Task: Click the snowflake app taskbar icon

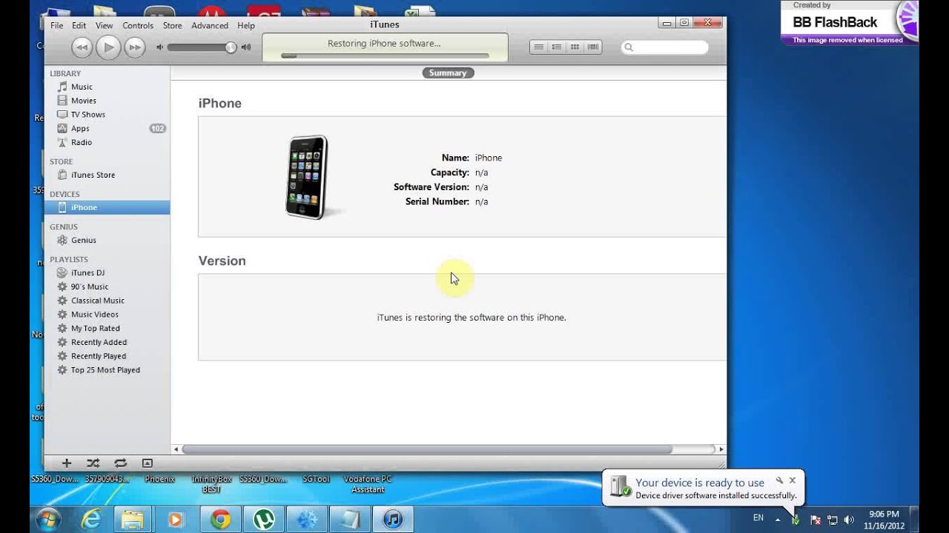Action: [x=305, y=519]
